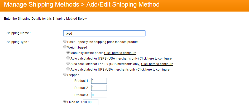Click the Shipping Type label text
Image resolution: width=249 pixels, height=106 pixels.
point(17,42)
